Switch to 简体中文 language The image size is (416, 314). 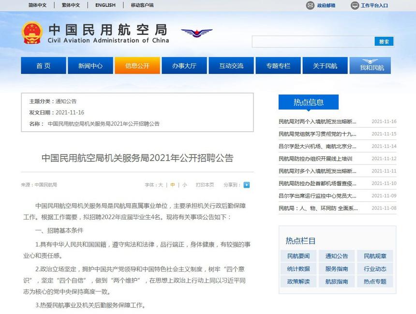(37, 5)
